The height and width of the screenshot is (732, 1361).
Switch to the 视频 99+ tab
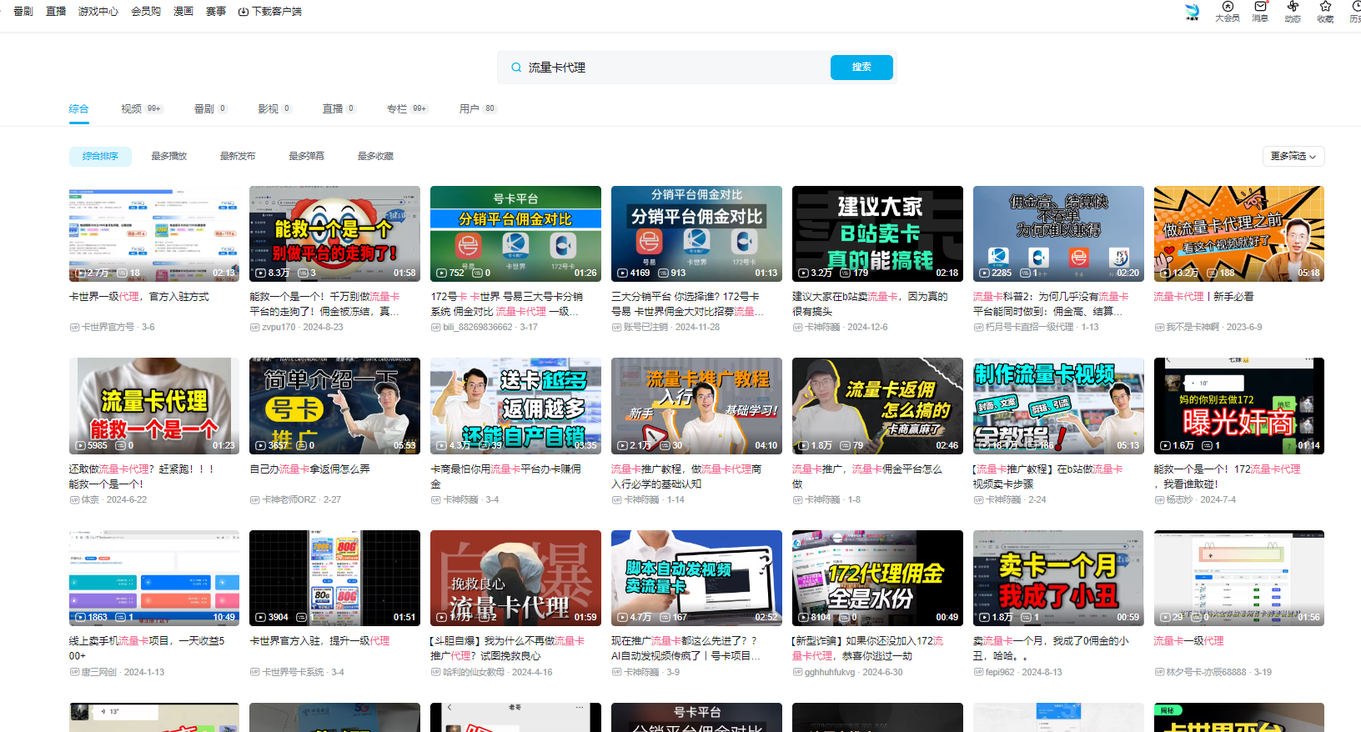pos(142,109)
